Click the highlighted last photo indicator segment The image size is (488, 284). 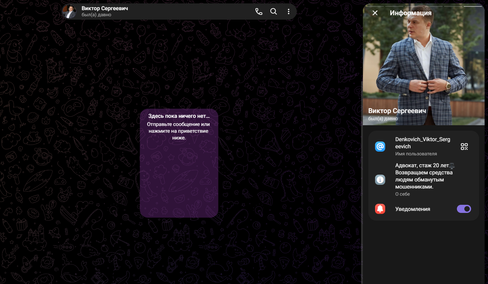tap(473, 6)
